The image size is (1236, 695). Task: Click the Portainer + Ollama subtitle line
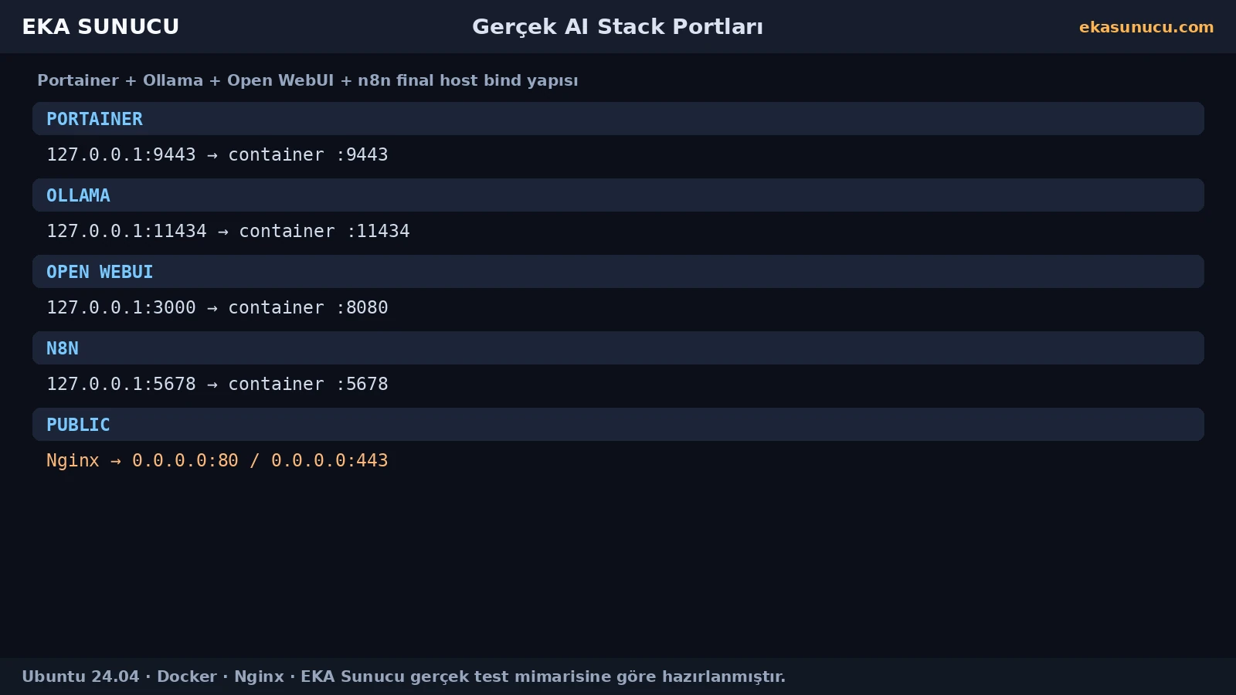click(307, 80)
